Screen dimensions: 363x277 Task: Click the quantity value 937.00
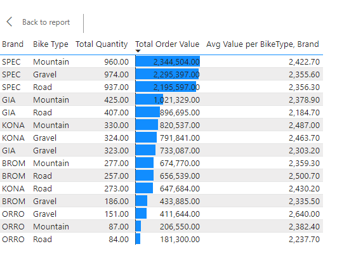coord(116,87)
